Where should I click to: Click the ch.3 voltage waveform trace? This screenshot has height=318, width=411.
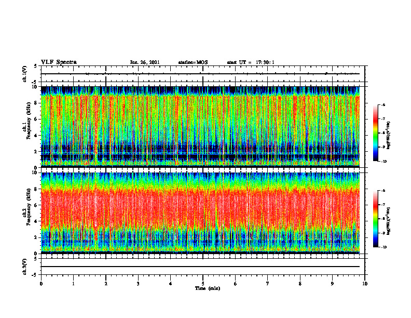[x=200, y=267]
